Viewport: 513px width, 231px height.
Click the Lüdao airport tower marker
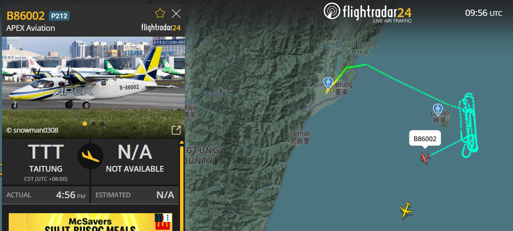click(x=438, y=110)
